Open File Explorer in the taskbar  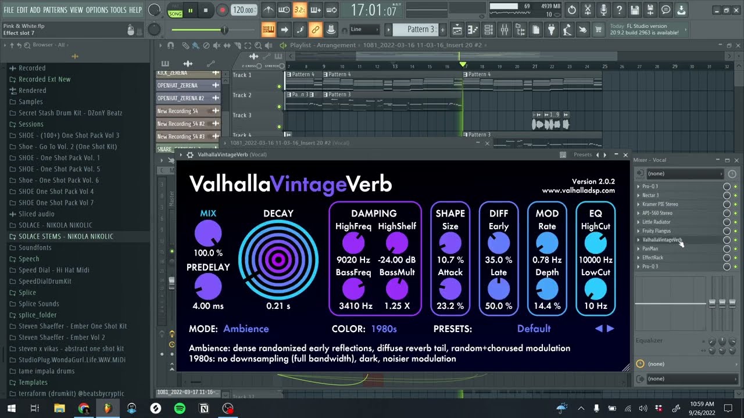(x=59, y=409)
